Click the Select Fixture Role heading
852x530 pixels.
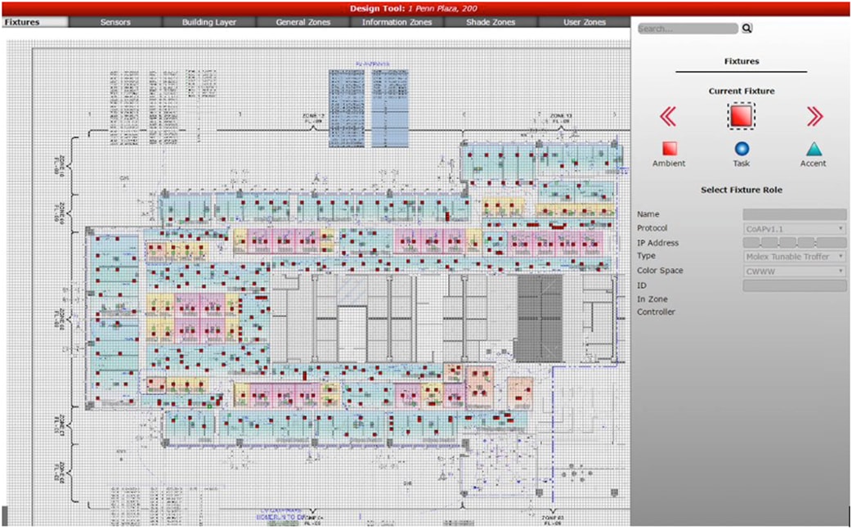[x=741, y=191]
